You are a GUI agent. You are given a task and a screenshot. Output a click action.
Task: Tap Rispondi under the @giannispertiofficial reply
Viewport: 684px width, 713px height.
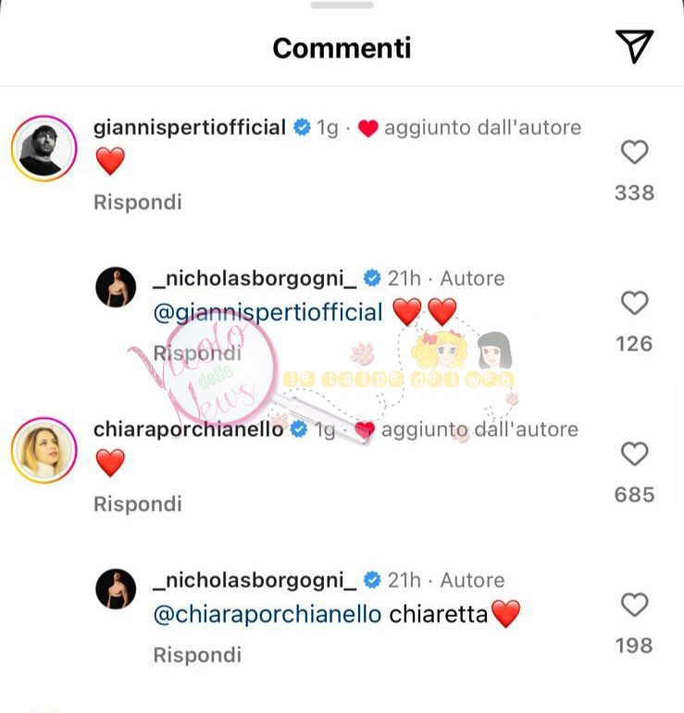[197, 353]
